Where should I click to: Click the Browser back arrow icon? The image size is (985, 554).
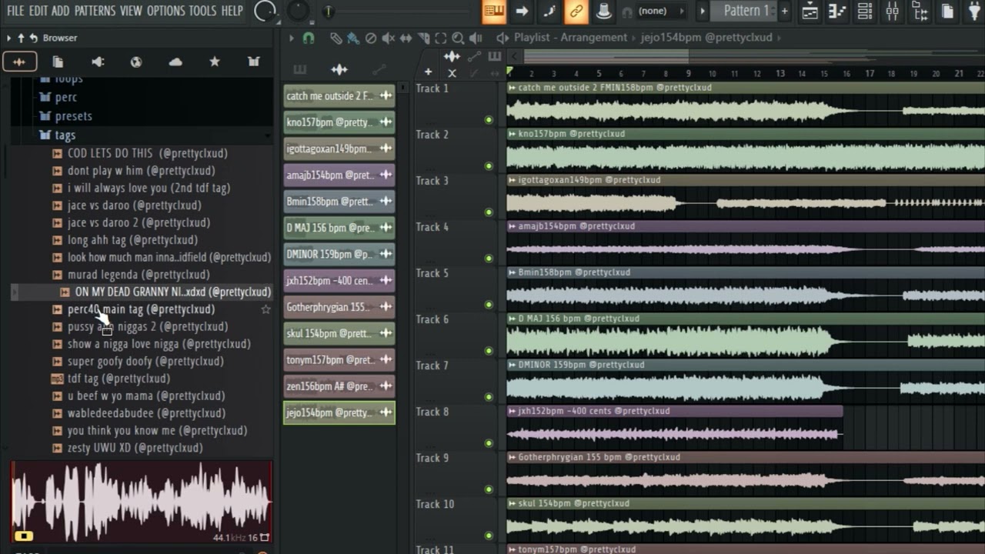(33, 38)
